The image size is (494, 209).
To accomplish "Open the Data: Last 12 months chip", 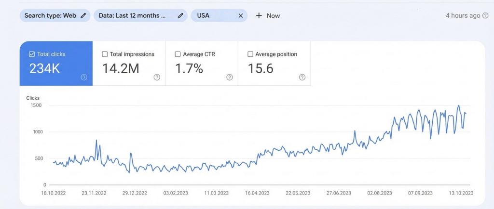I will [x=133, y=15].
